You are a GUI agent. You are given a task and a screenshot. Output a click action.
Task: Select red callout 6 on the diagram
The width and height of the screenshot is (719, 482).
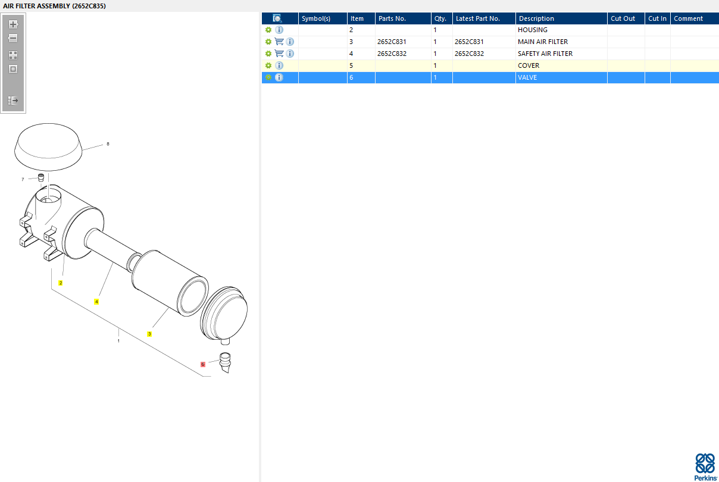pyautogui.click(x=203, y=364)
